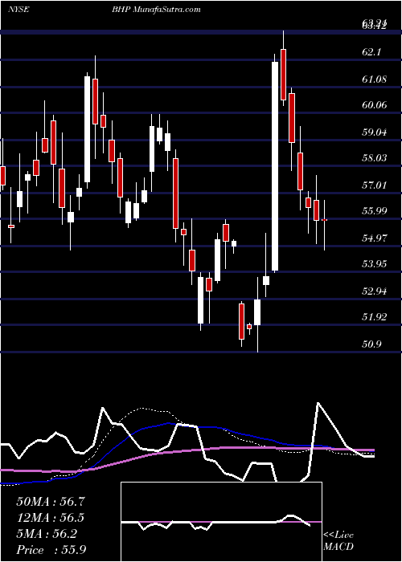Select the 59.04 price level label
402x562 pixels.
375,132
